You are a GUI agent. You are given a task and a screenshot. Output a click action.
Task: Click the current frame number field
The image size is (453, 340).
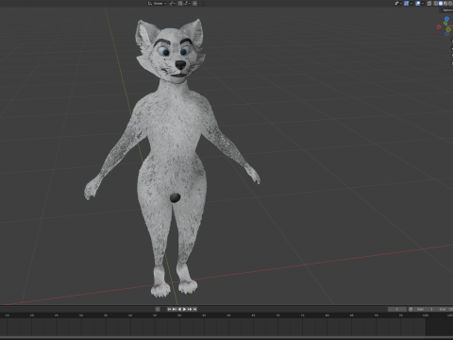pos(397,309)
